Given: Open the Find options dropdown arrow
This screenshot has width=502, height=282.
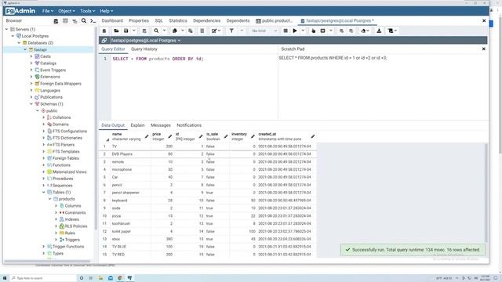Looking at the screenshot, I should (164, 31).
